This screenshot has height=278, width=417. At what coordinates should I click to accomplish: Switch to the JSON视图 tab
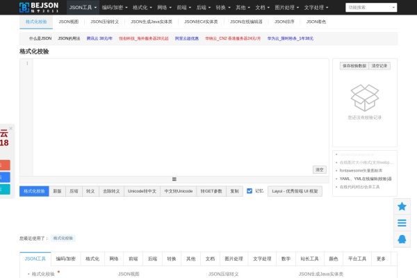(x=68, y=22)
